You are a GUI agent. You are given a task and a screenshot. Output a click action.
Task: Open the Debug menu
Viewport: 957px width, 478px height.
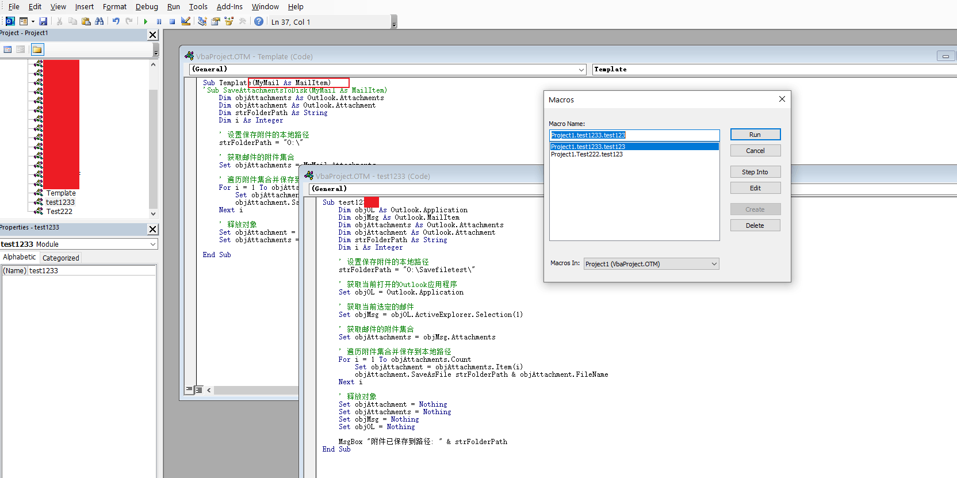147,7
